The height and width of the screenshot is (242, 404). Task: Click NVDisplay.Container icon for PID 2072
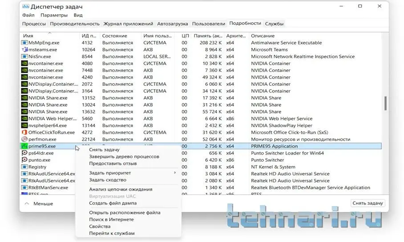(x=24, y=84)
